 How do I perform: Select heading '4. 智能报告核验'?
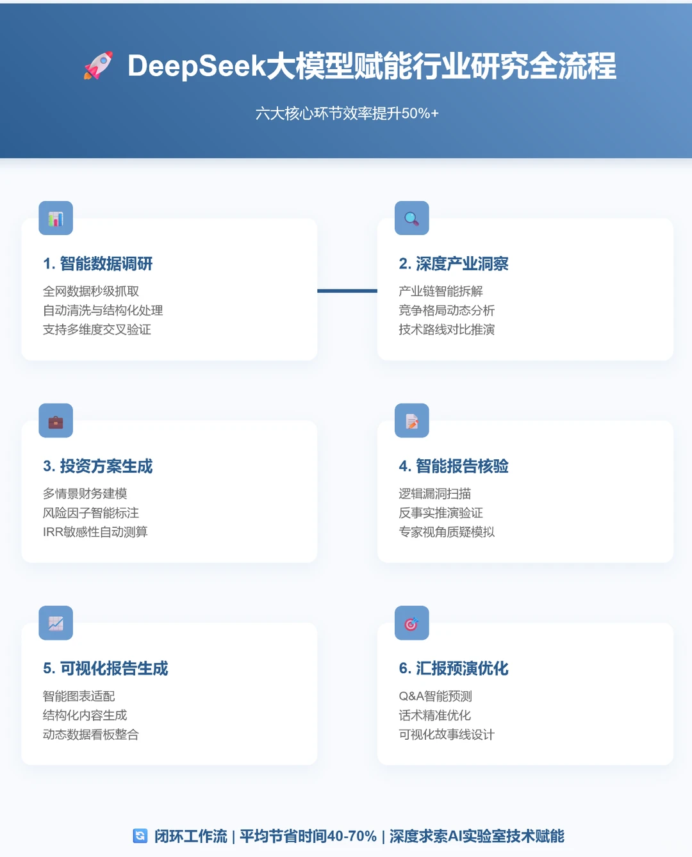[454, 466]
